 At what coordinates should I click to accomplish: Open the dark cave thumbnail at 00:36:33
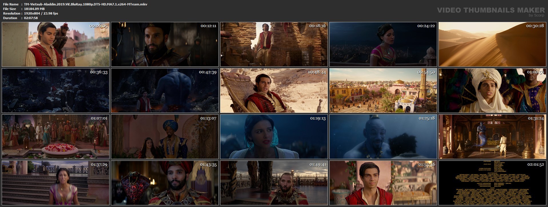coord(55,91)
